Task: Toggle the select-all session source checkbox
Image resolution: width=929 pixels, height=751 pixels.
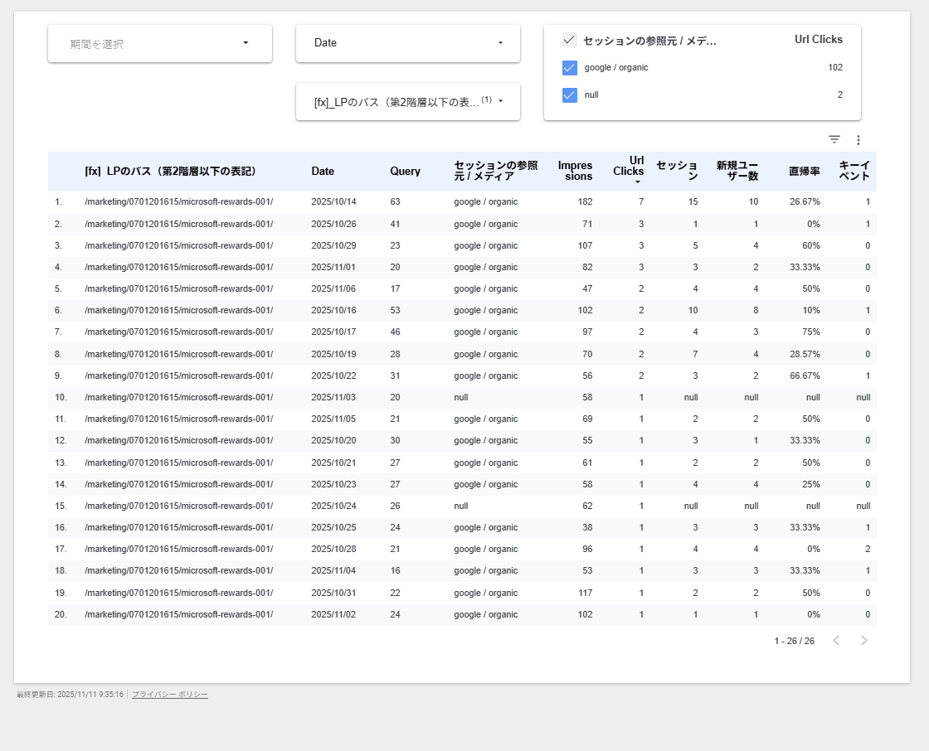Action: [570, 40]
